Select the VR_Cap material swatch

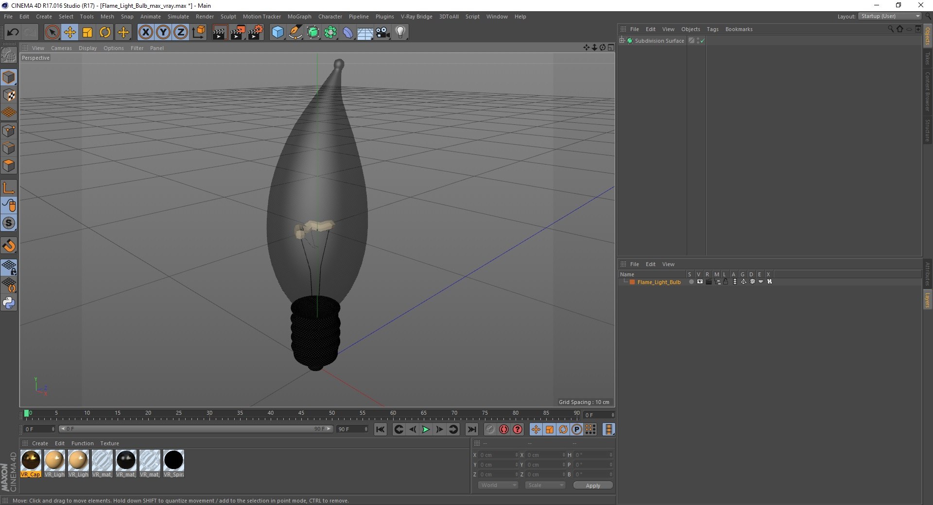[31, 463]
